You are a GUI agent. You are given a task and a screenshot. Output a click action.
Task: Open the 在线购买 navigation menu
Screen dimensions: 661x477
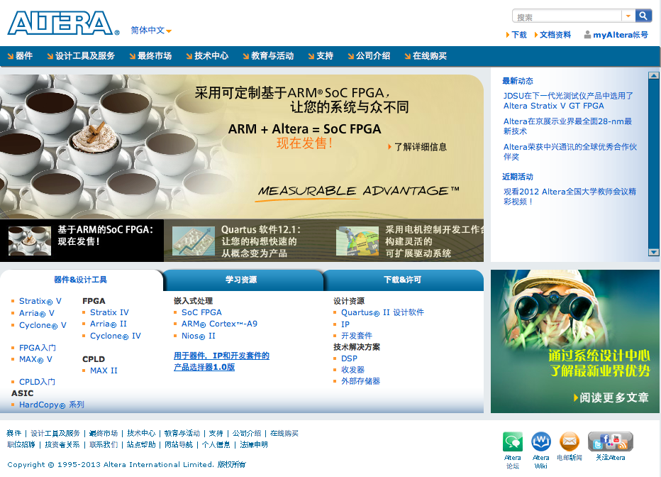click(426, 55)
